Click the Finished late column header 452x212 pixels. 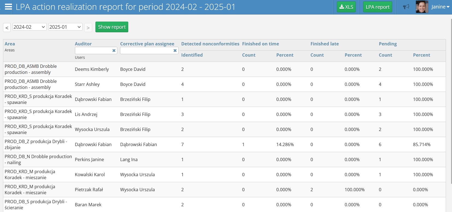pyautogui.click(x=325, y=44)
